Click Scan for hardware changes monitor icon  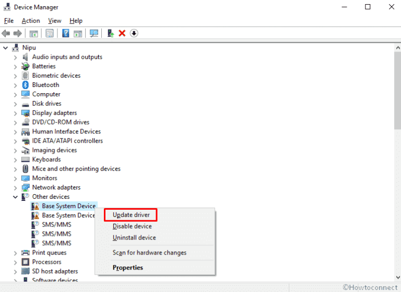(94, 33)
